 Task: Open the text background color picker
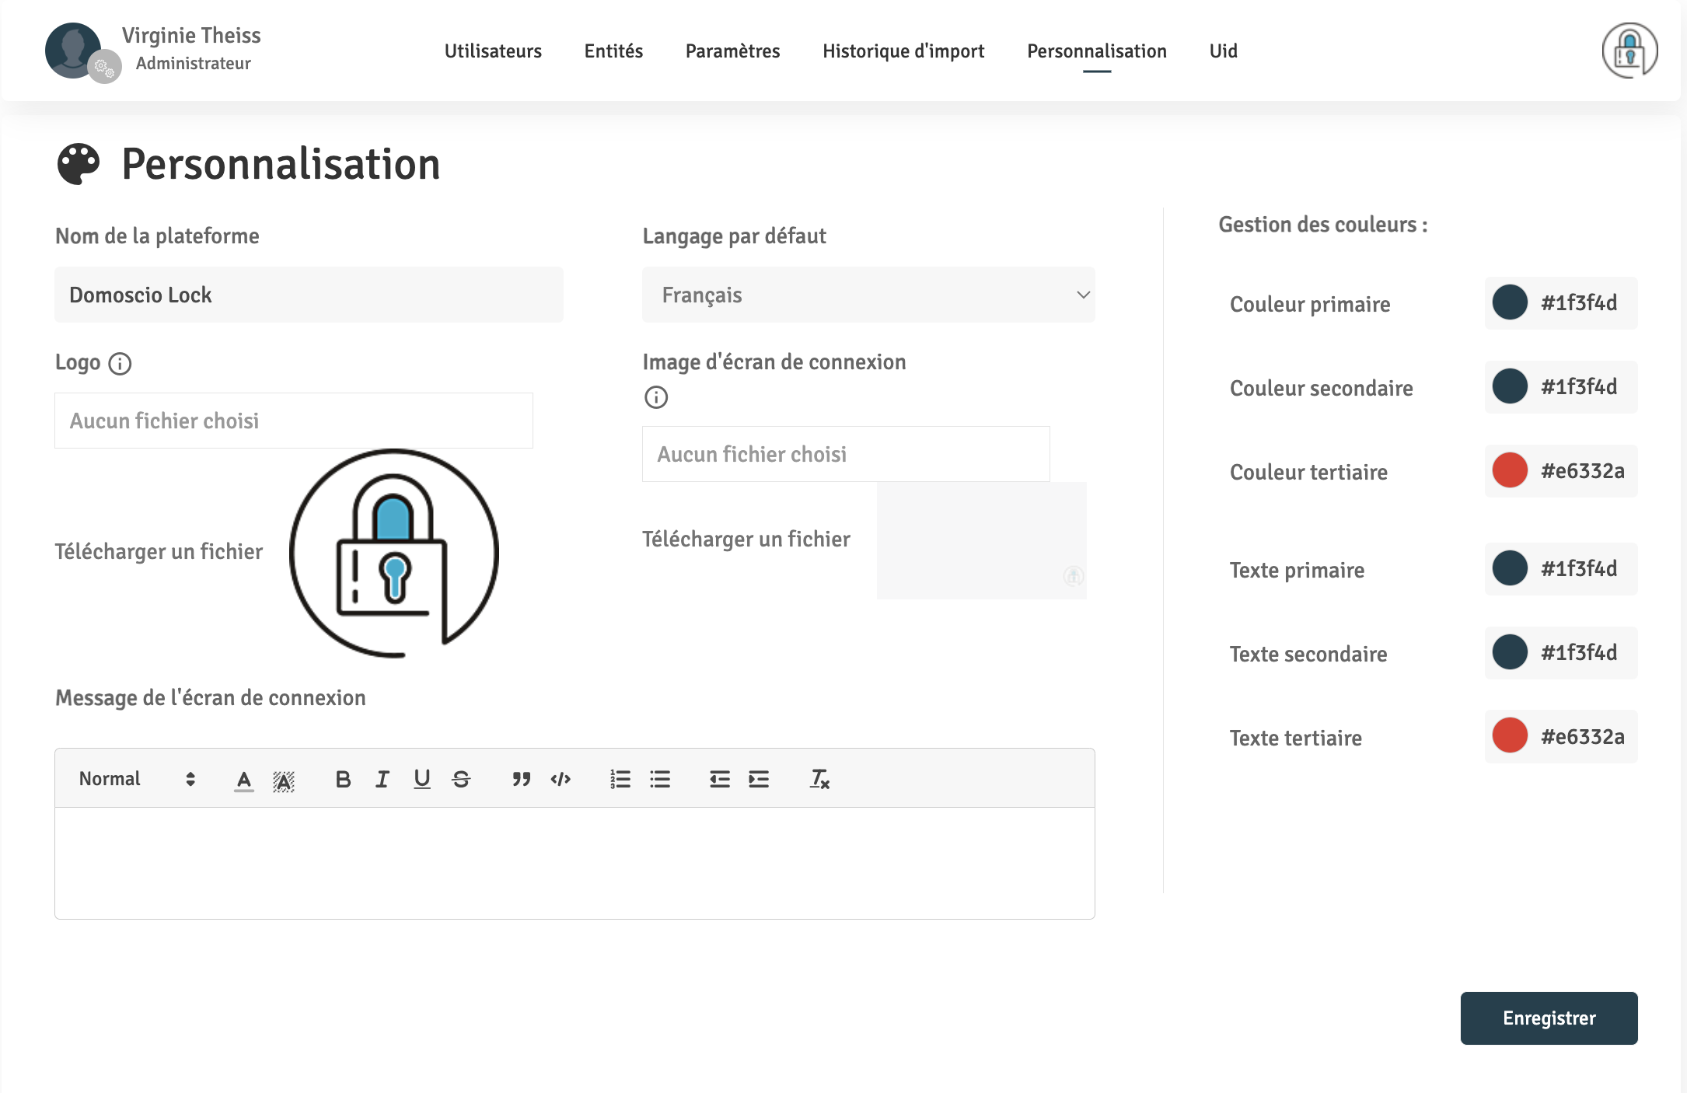coord(284,780)
